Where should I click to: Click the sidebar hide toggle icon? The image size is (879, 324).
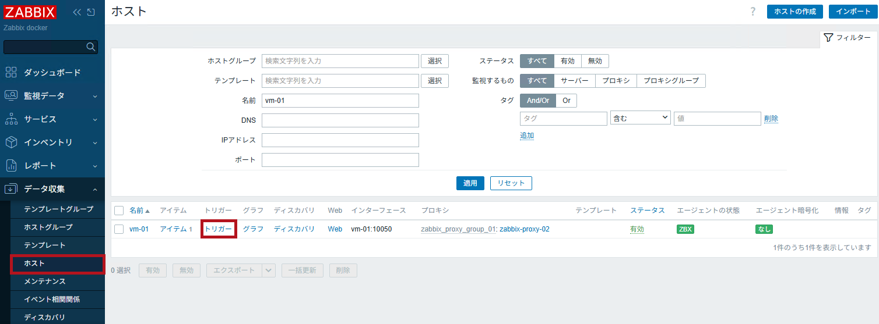click(x=91, y=12)
